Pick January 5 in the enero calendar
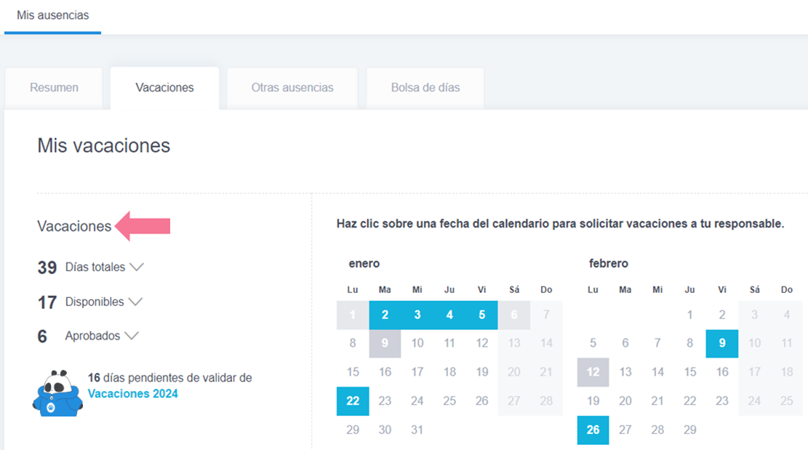This screenshot has width=808, height=450. [x=481, y=315]
